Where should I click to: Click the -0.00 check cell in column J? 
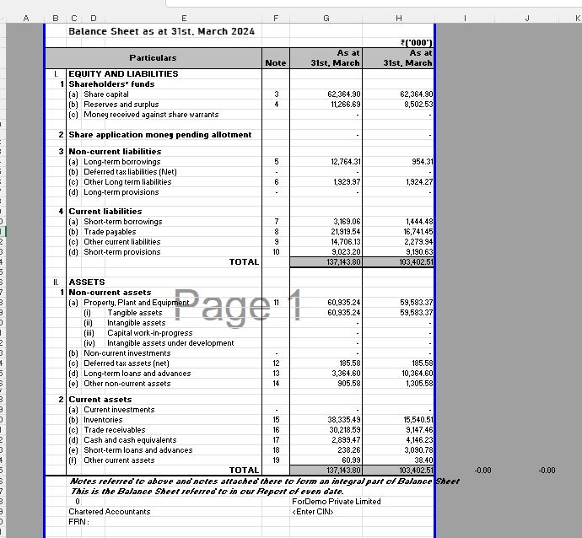pyautogui.click(x=547, y=471)
